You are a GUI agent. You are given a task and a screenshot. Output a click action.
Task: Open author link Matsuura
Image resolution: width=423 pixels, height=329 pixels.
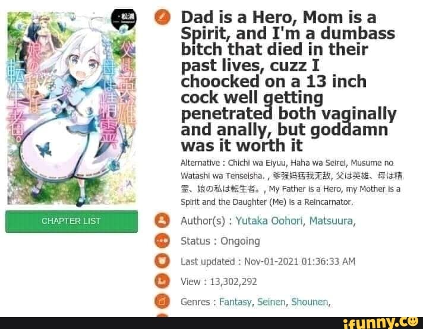331,221
